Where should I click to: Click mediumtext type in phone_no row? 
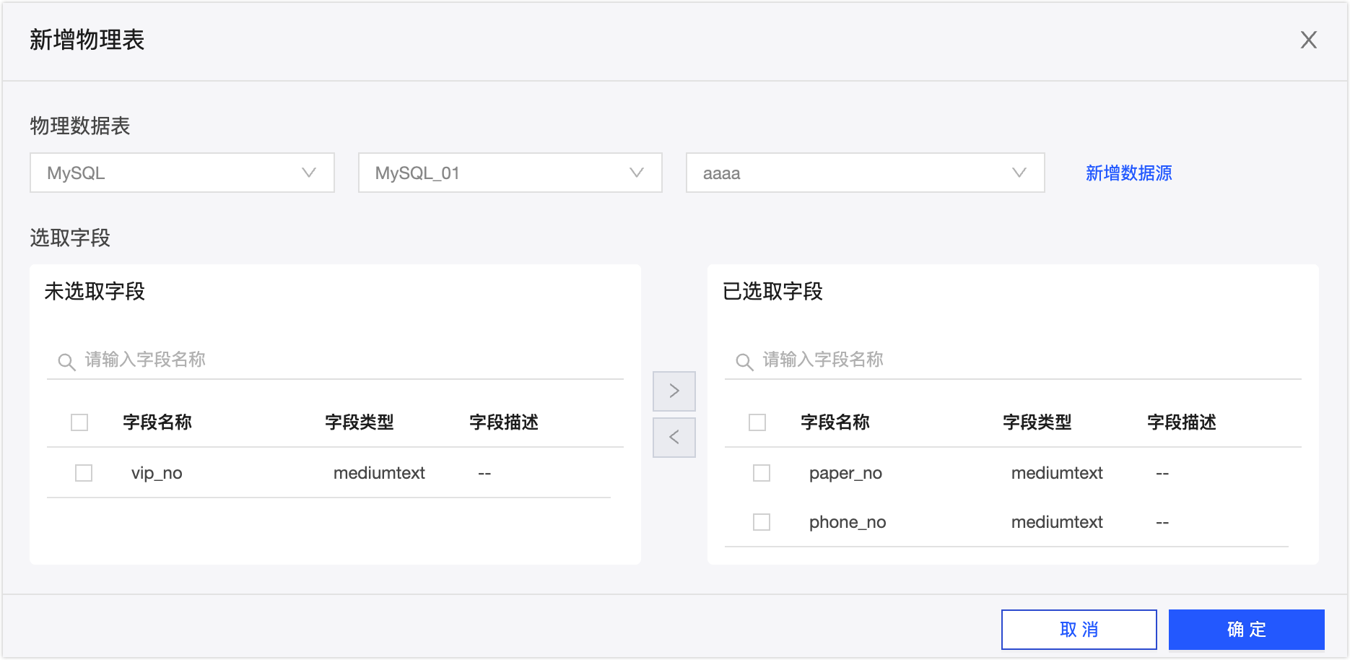point(1057,522)
